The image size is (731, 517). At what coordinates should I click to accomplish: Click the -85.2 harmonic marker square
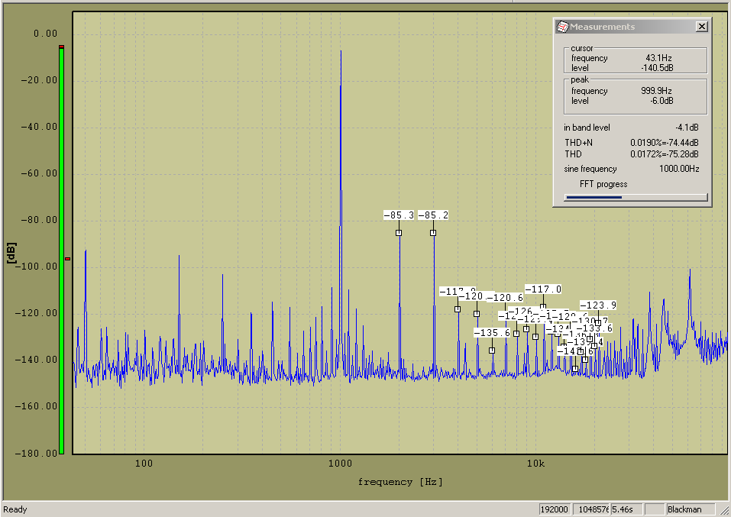433,233
